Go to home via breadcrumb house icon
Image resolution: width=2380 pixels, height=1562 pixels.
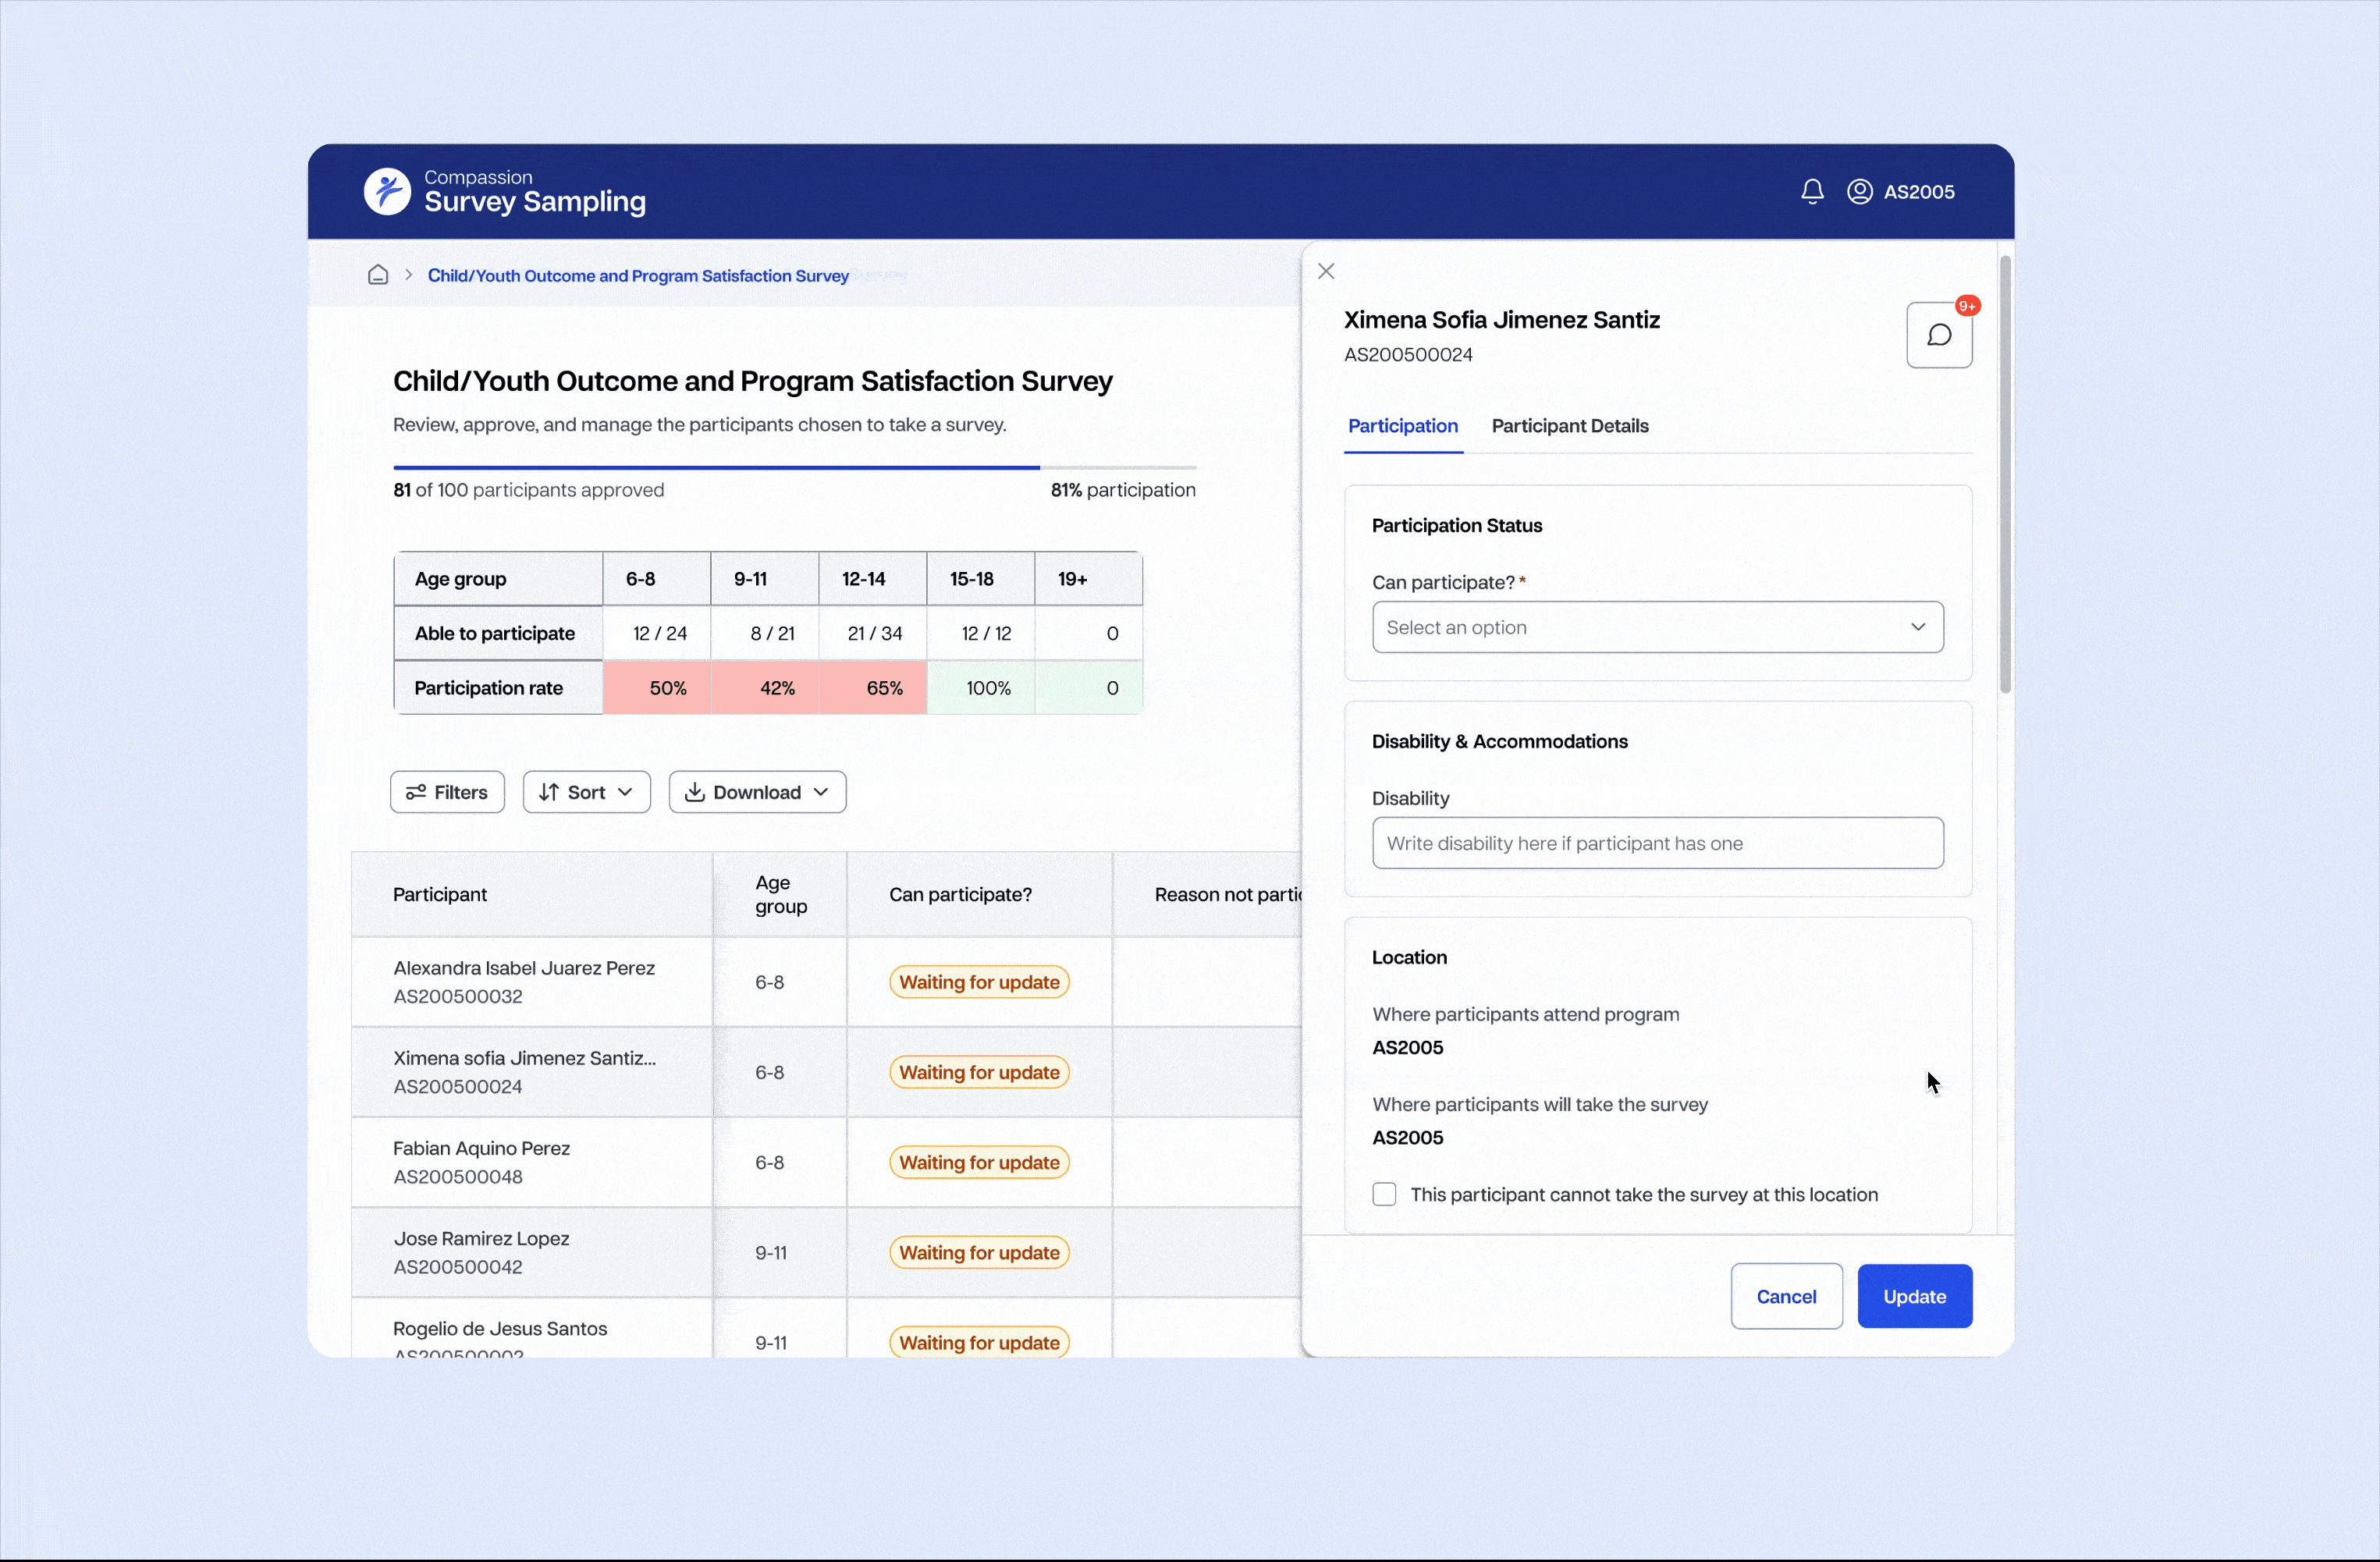click(x=378, y=275)
